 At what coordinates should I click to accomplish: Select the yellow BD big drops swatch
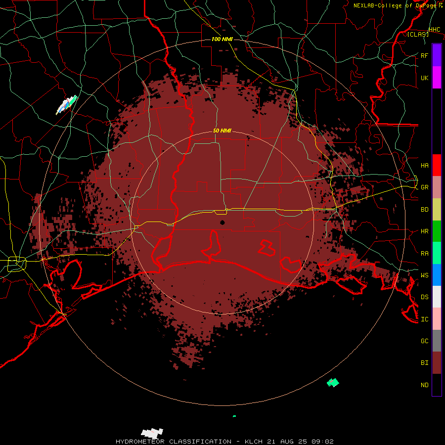point(437,210)
